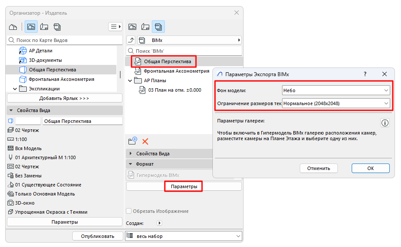401x247 pixels.
Task: Collapse left Свойства Вида panel
Action: [x=11, y=110]
